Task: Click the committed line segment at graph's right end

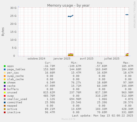Action: pyautogui.click(x=127, y=15)
